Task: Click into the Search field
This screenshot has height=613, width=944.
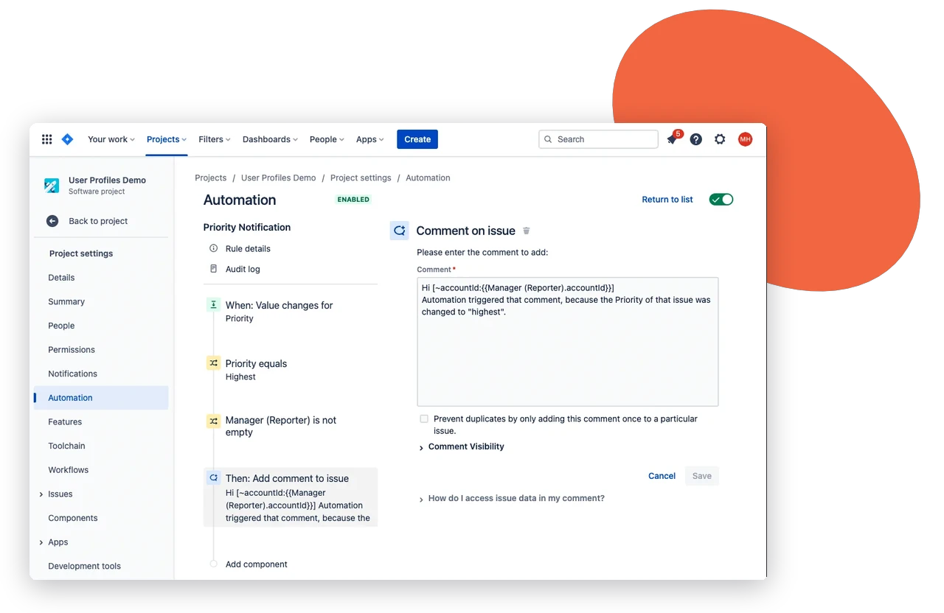Action: point(598,139)
